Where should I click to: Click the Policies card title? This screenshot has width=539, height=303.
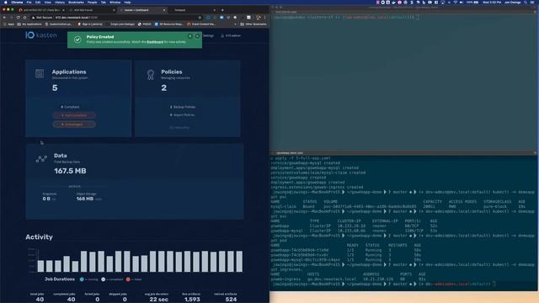coord(172,72)
